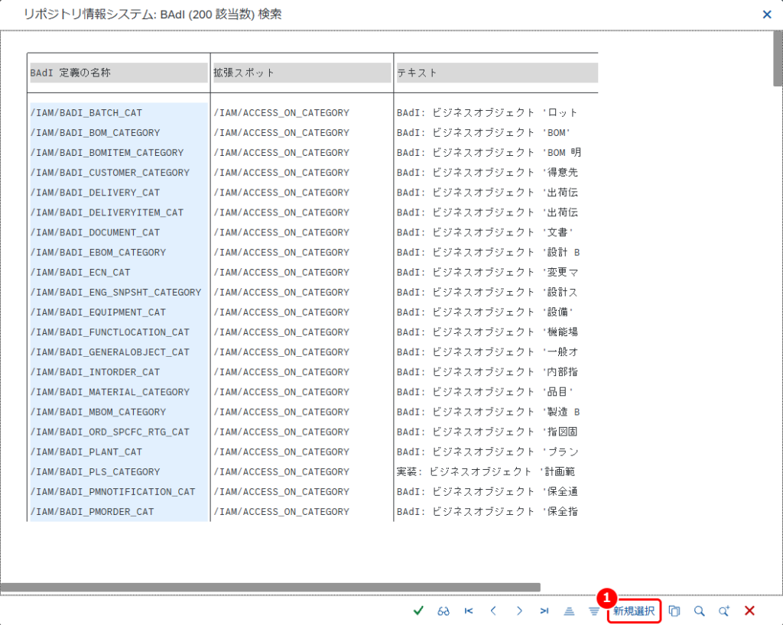Image resolution: width=783 pixels, height=625 pixels.
Task: Click the sort ascending icon
Action: (x=569, y=610)
